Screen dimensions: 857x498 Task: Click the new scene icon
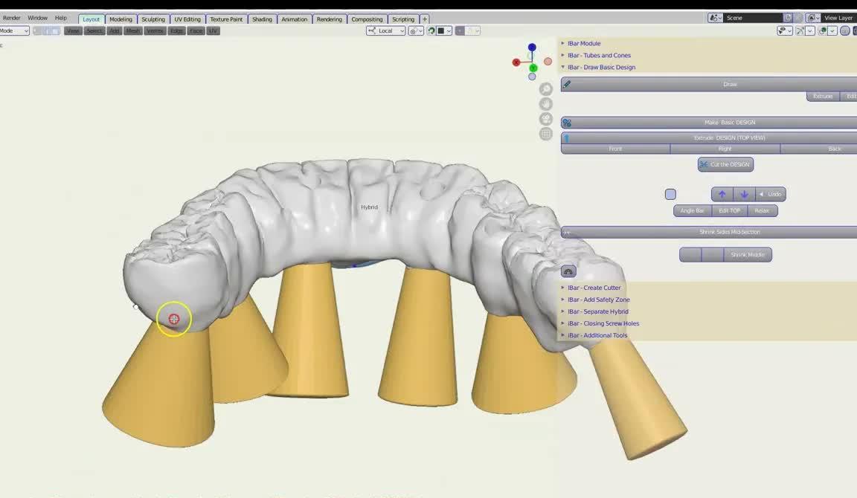click(788, 18)
